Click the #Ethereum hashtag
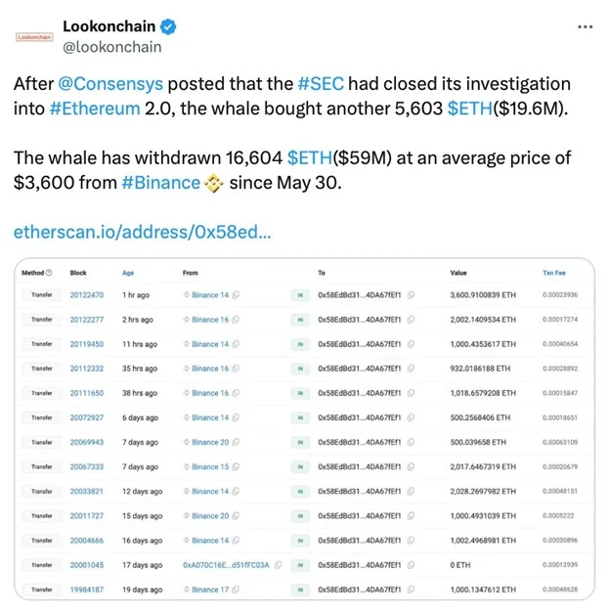 click(x=95, y=109)
